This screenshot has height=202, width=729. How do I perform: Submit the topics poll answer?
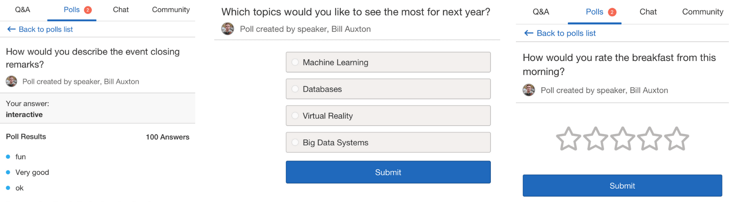[x=388, y=173]
